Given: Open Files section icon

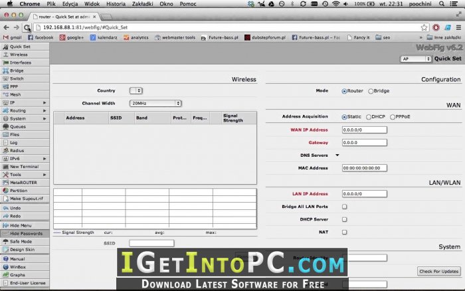Looking at the screenshot, I should pos(5,135).
